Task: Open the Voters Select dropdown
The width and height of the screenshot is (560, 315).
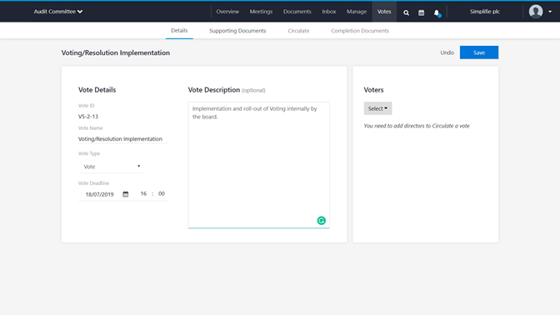Action: coord(377,108)
